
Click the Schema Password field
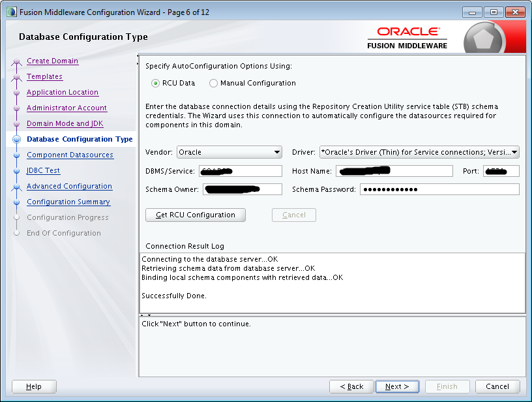(x=436, y=189)
